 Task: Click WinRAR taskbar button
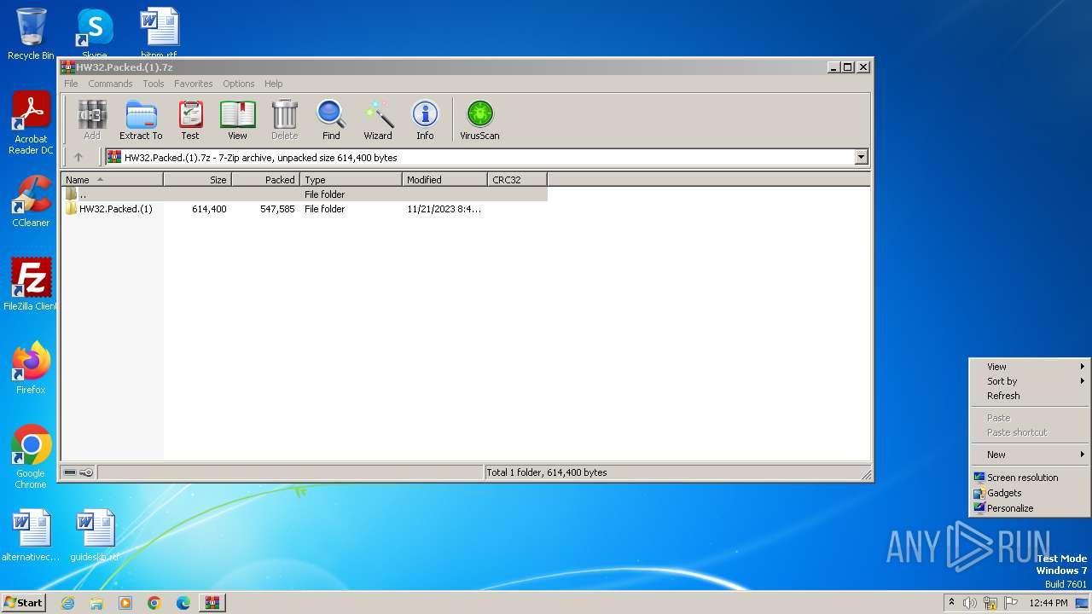(x=212, y=603)
